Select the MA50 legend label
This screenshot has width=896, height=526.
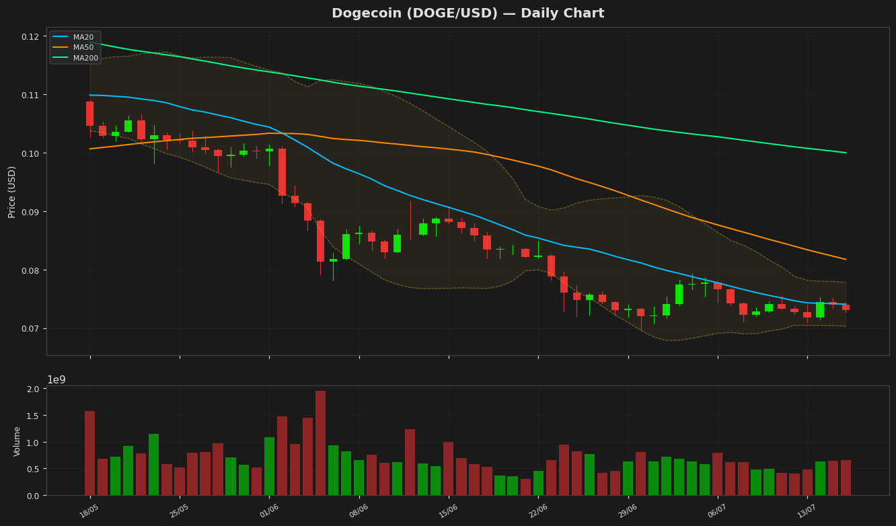point(82,47)
